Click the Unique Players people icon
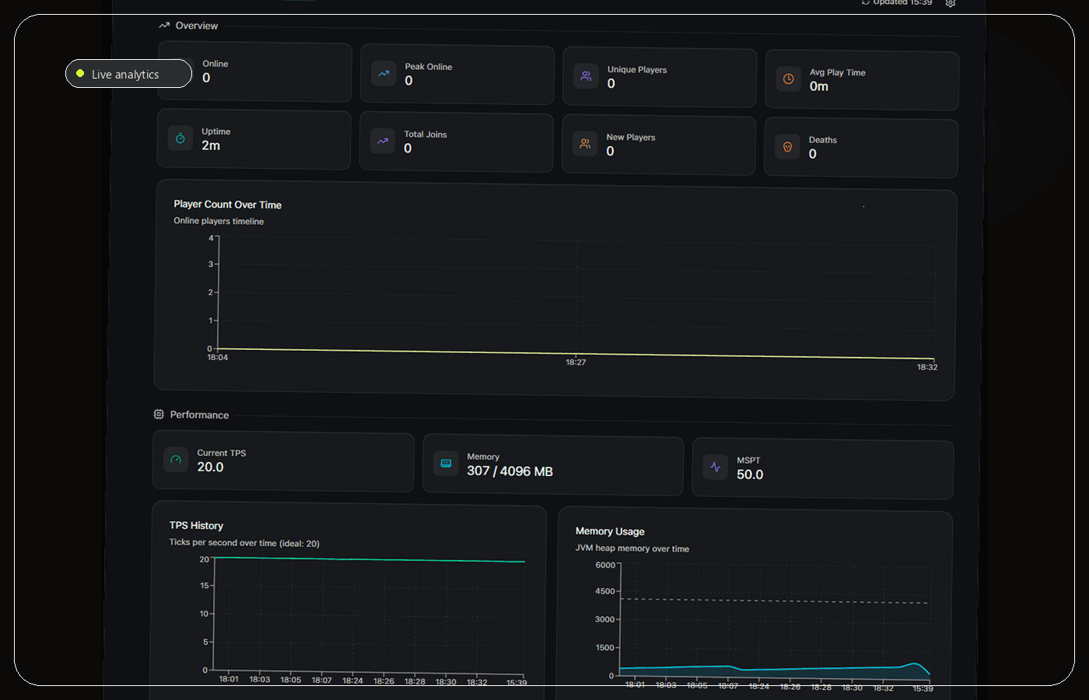The height and width of the screenshot is (700, 1089). coord(587,76)
